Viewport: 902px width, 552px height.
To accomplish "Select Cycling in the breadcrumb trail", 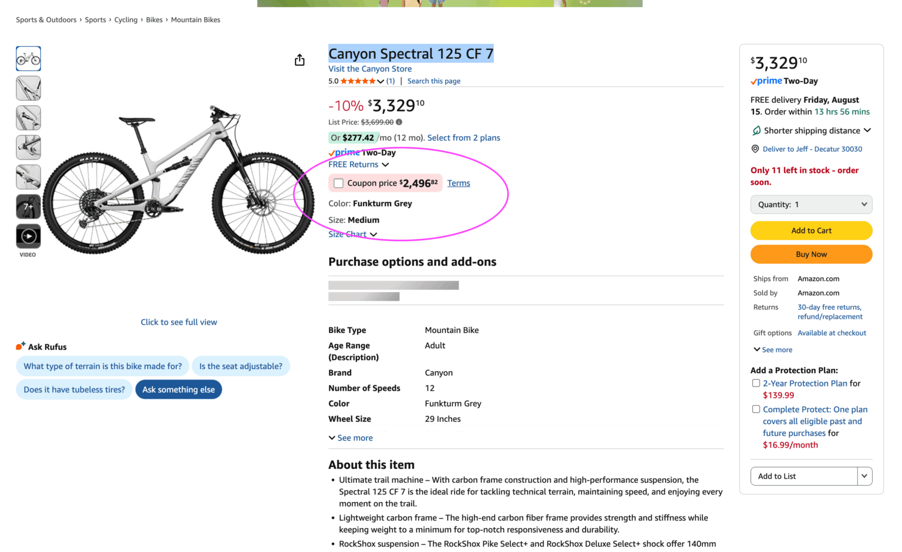I will (x=126, y=19).
